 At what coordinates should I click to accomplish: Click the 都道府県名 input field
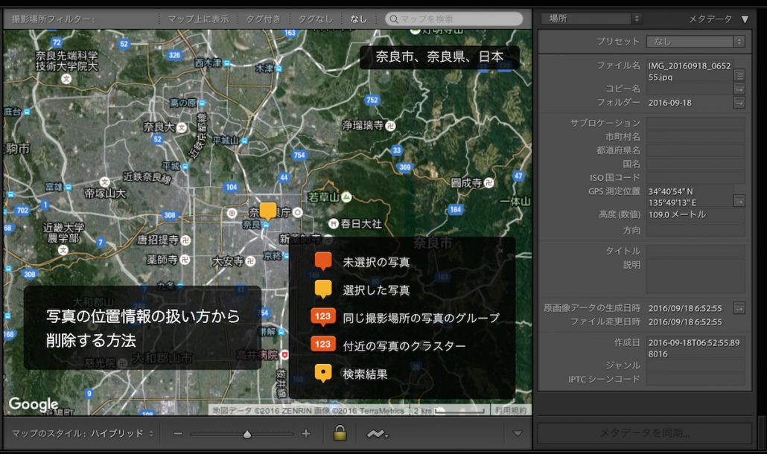(x=696, y=150)
